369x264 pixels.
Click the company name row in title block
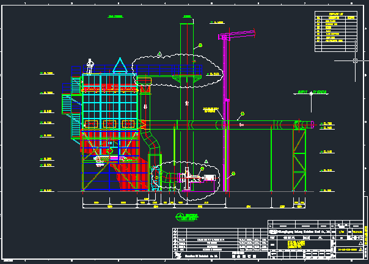(301, 232)
